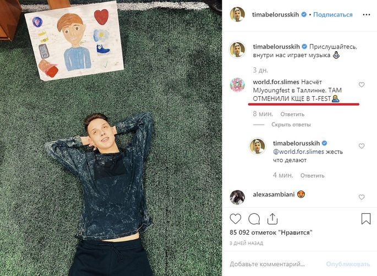Open the @world.for.slimes mention link
This screenshot has height=276, width=377.
coord(298,152)
